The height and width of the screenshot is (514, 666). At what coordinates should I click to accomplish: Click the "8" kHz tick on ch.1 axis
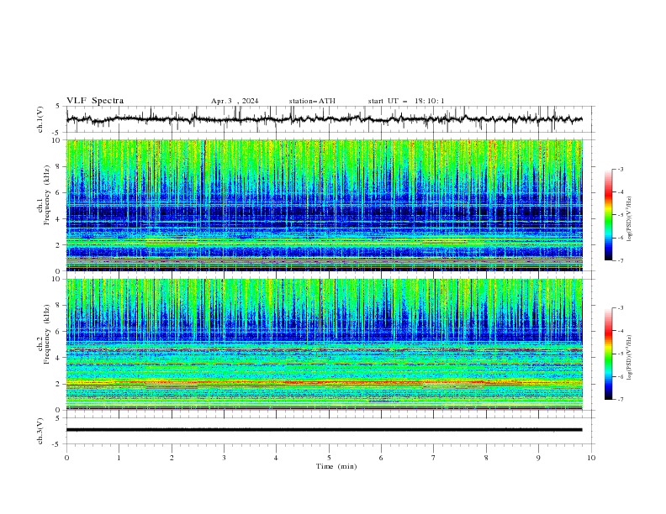(x=59, y=166)
